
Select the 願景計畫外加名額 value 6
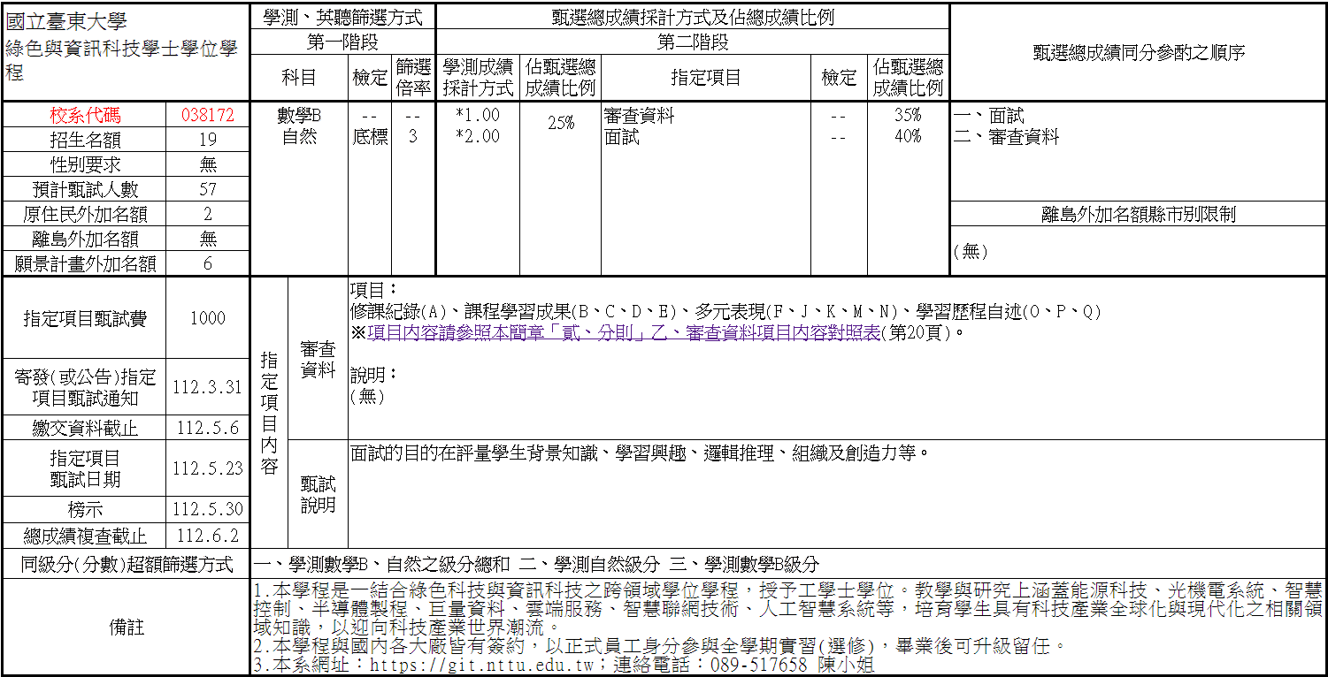coord(208,263)
